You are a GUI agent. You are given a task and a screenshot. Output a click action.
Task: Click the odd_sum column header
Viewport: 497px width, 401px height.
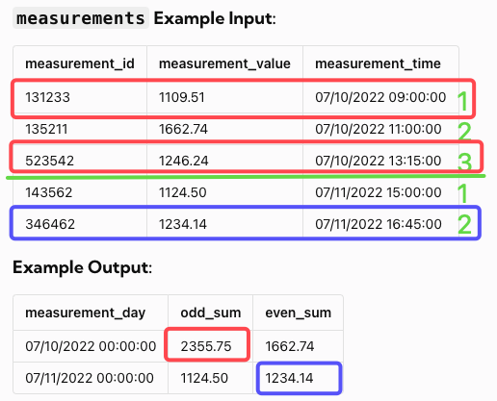(x=211, y=313)
